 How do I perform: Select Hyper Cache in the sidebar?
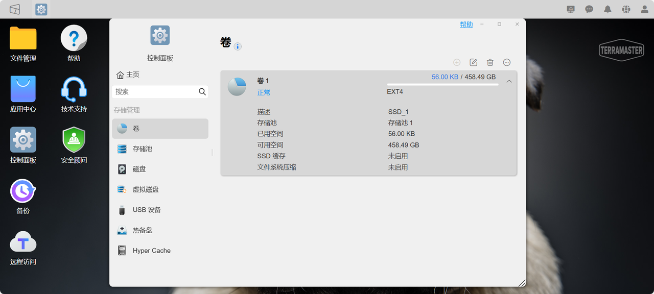pos(160,251)
